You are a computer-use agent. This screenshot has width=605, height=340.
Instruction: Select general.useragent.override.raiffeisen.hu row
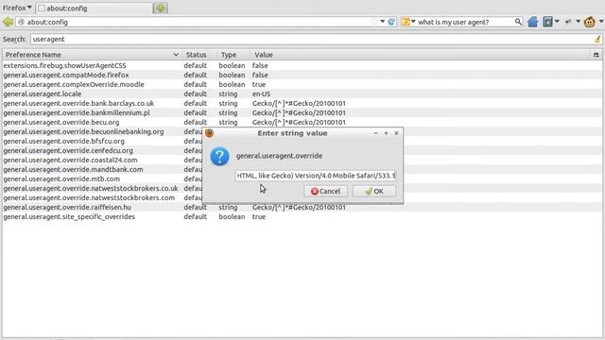click(302, 207)
